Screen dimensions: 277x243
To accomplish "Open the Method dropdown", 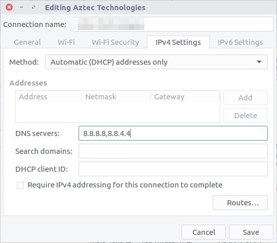I will pos(156,62).
